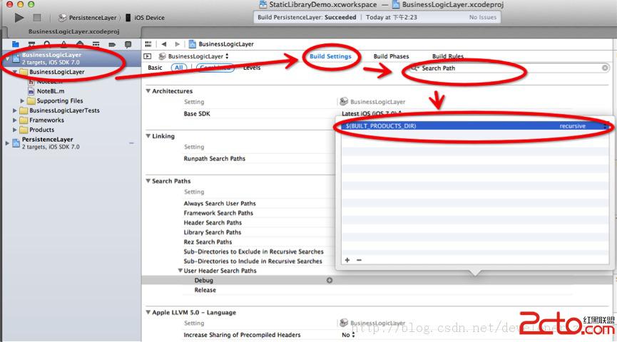Select the Runpath Search Paths setting
This screenshot has height=342, width=617.
pyautogui.click(x=215, y=158)
